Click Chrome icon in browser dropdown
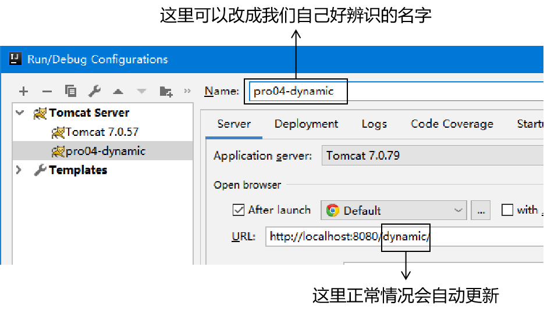This screenshot has width=544, height=310. [x=332, y=210]
